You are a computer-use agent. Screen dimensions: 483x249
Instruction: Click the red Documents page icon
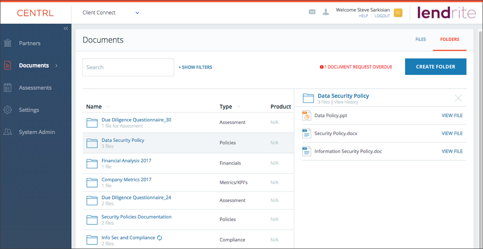(8, 65)
